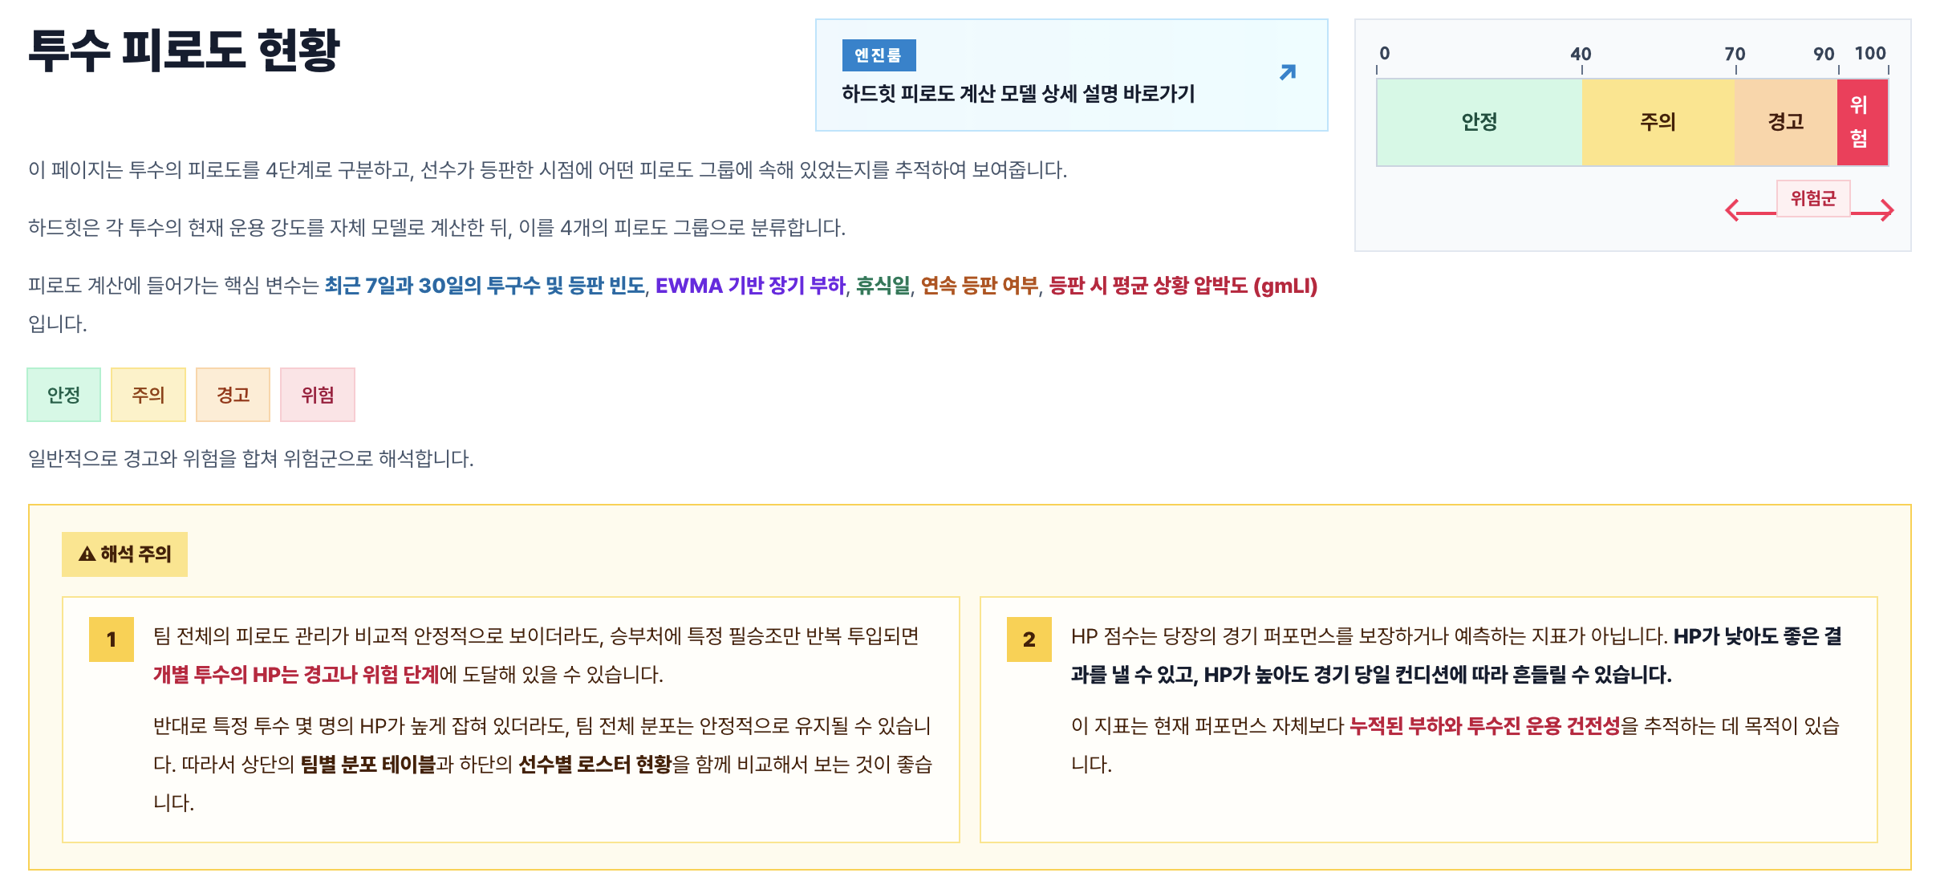Image resolution: width=1940 pixels, height=889 pixels.
Task: Click the 엔진룸 blue badge
Action: click(x=879, y=55)
